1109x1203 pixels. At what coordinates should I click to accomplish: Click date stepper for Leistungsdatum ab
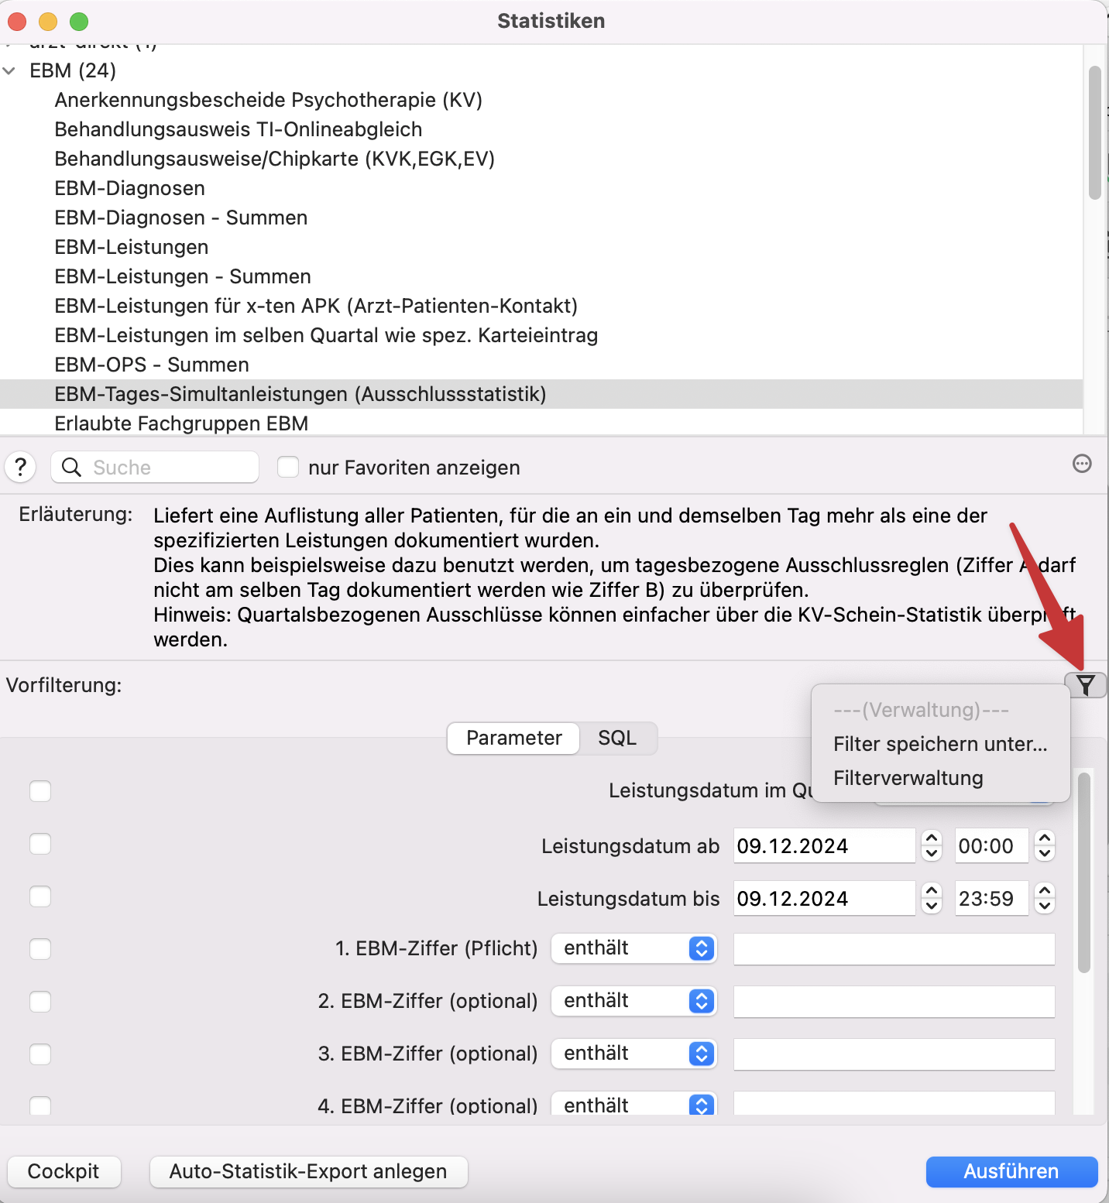pyautogui.click(x=932, y=845)
